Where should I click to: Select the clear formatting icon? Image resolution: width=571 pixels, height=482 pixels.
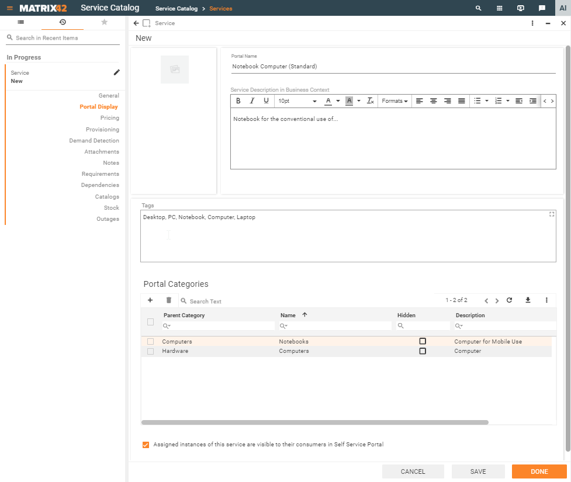click(370, 100)
